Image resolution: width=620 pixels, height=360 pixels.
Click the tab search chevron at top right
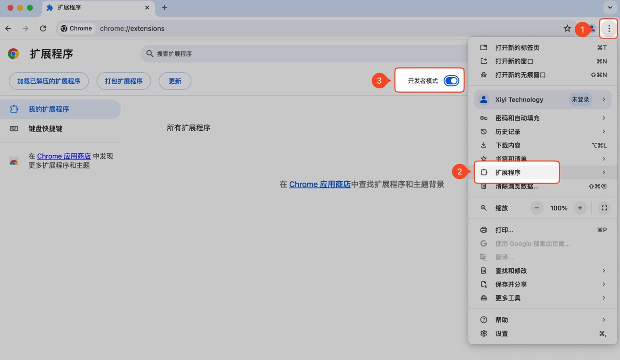click(610, 8)
